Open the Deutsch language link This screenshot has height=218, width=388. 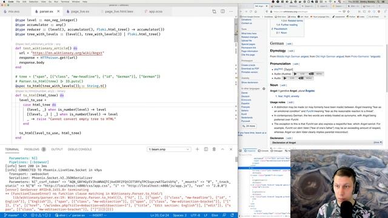point(246,96)
